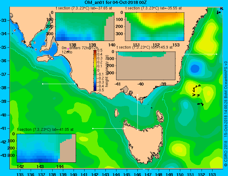Click the 141 longitude axis label
The image size is (228, 176).
pyautogui.click(x=84, y=174)
